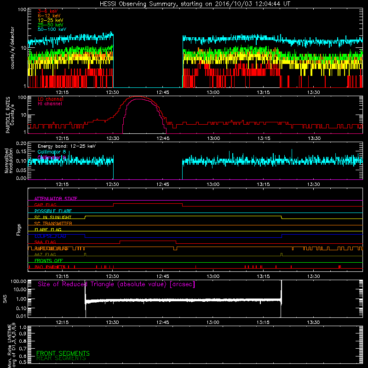
Task: Select the 3-6 keV legend label
Action: tap(48, 11)
